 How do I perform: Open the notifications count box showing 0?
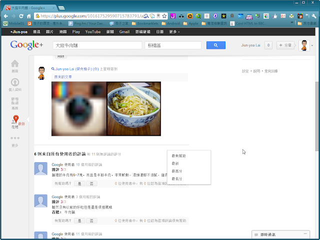(x=268, y=45)
